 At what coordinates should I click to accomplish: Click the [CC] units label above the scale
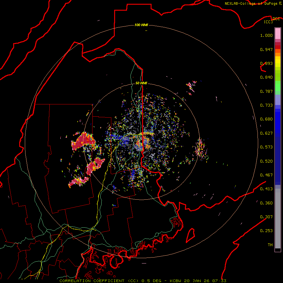point(268,22)
